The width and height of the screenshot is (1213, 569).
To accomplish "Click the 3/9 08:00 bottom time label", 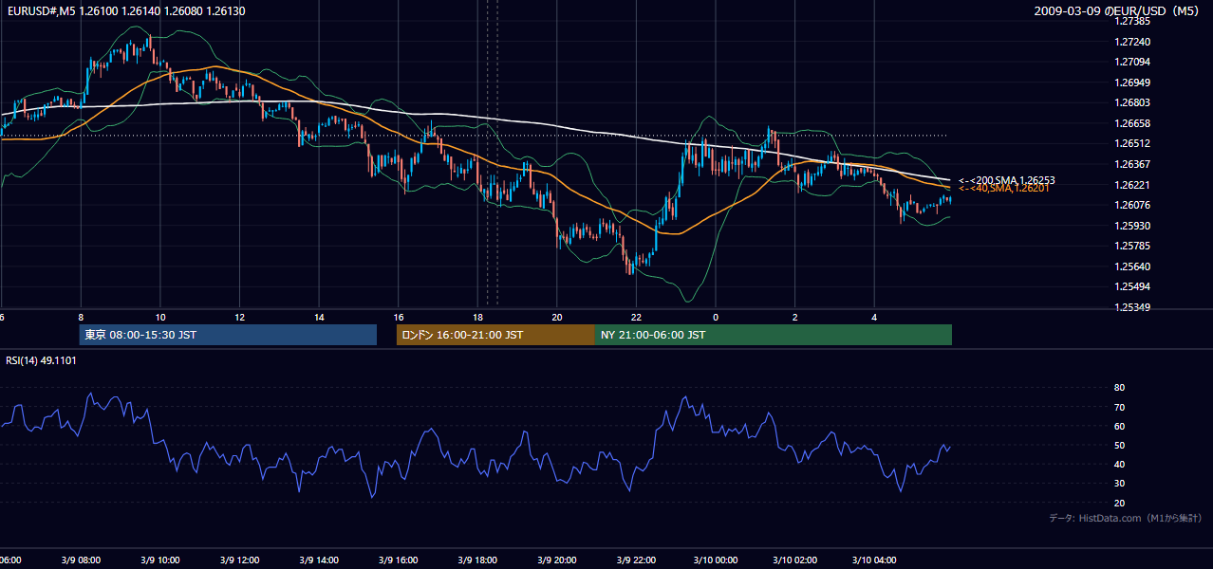I will pyautogui.click(x=80, y=560).
